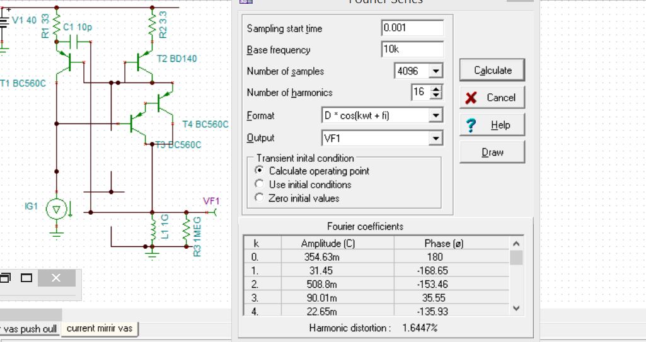Select Use initial conditions option
Viewport: 646px width, 342px height.
click(260, 184)
